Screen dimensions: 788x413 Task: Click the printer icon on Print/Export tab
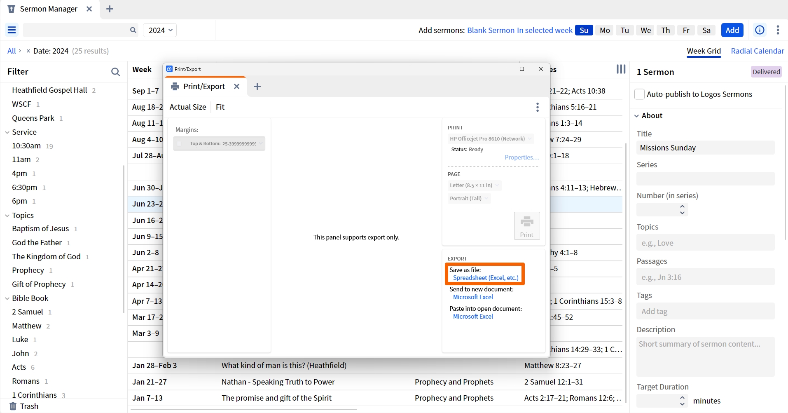[x=175, y=86]
